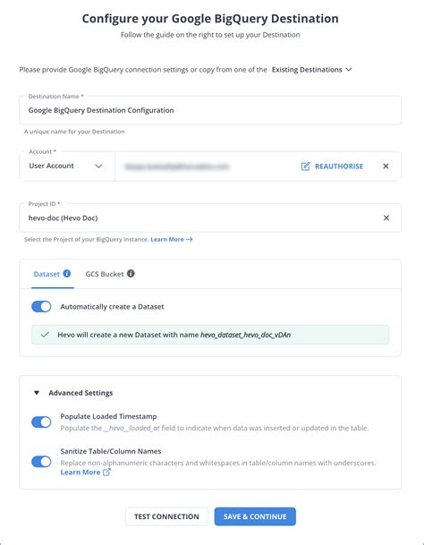Clear the Project ID selection X icon
Screen dimensions: 424x545
click(x=386, y=218)
